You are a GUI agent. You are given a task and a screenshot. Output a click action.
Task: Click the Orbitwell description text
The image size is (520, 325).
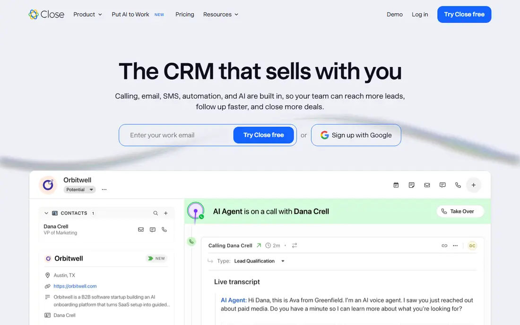pos(112,301)
